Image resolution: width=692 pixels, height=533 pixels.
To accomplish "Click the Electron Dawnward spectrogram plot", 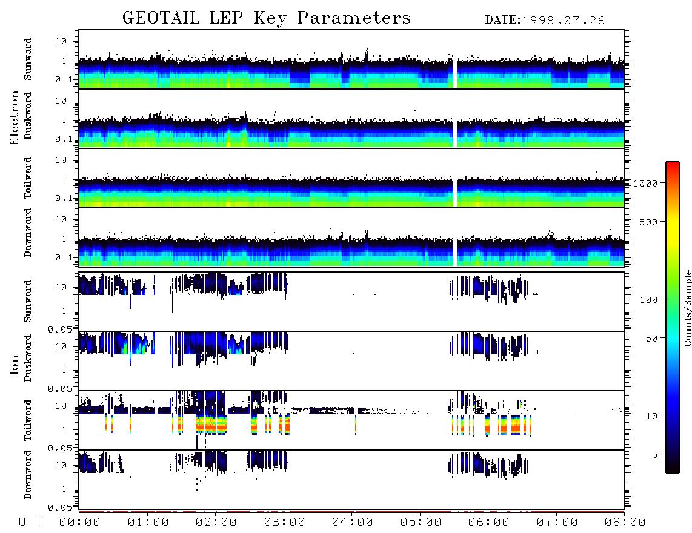I will coord(351,237).
